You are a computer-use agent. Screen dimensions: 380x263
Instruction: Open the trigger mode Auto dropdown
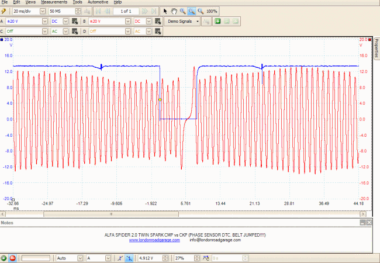coord(80,258)
